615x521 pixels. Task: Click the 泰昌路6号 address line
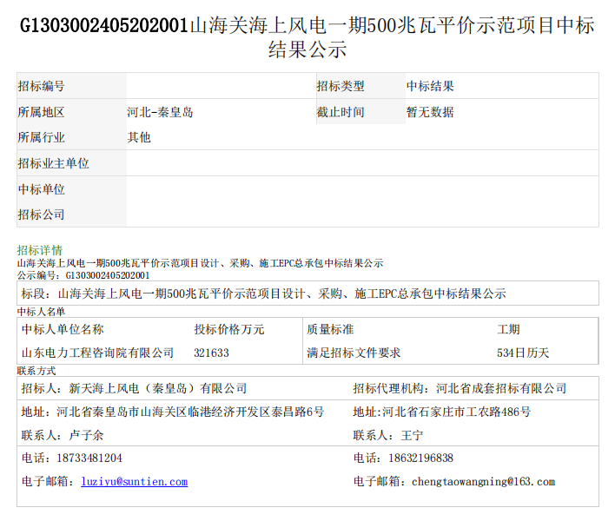point(173,412)
